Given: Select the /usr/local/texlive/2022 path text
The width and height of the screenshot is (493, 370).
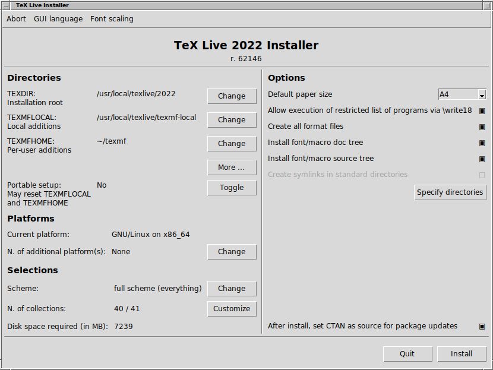Looking at the screenshot, I should 136,94.
